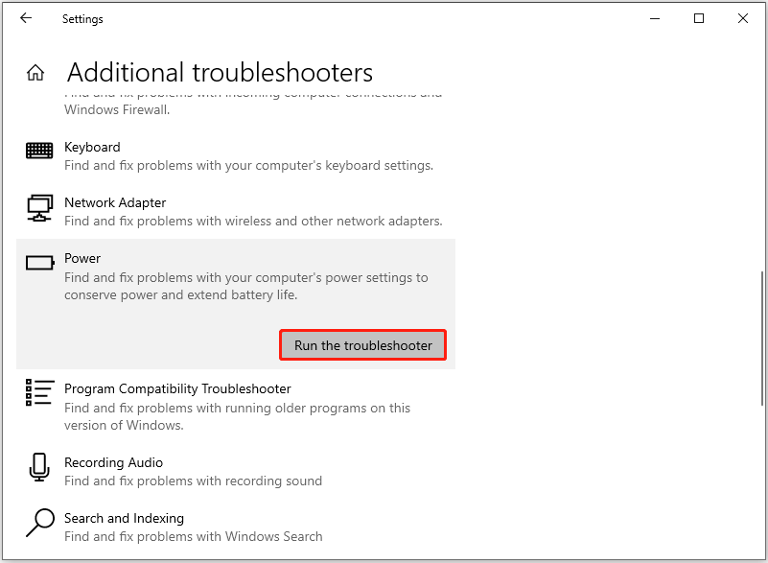Go back using the arrow icon
Image resolution: width=768 pixels, height=563 pixels.
click(x=26, y=18)
